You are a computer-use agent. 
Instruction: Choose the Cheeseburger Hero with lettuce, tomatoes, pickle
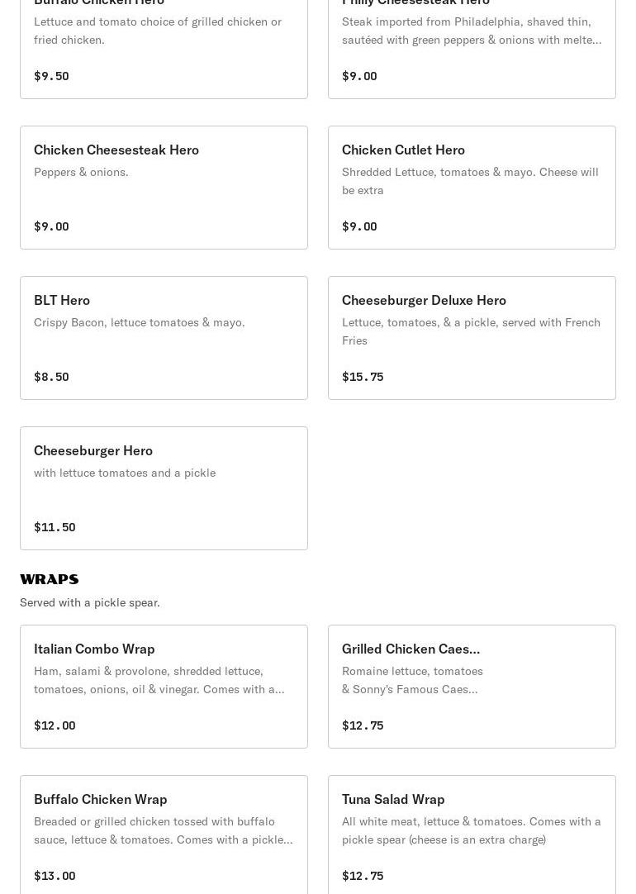[x=164, y=488]
